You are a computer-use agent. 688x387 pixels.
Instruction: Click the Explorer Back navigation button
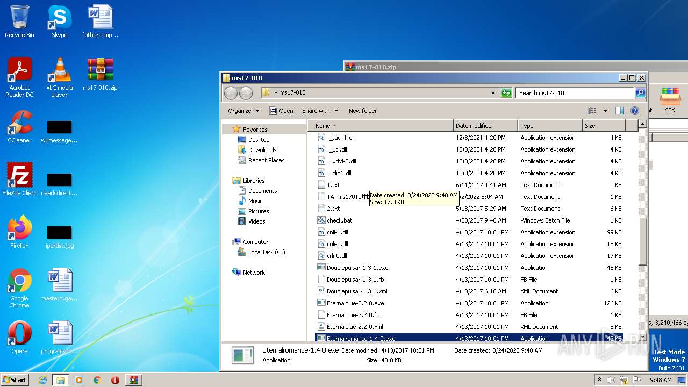[x=231, y=93]
